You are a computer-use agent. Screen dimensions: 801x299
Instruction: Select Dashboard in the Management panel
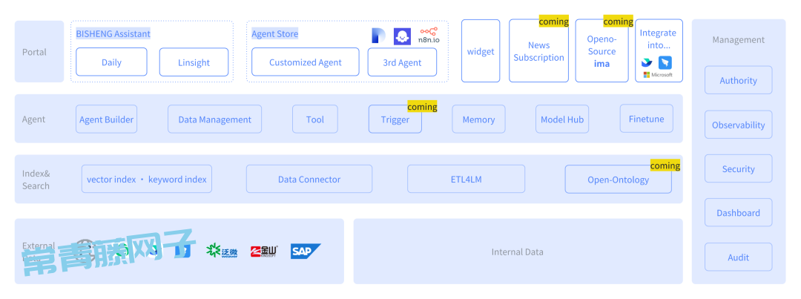pyautogui.click(x=738, y=213)
